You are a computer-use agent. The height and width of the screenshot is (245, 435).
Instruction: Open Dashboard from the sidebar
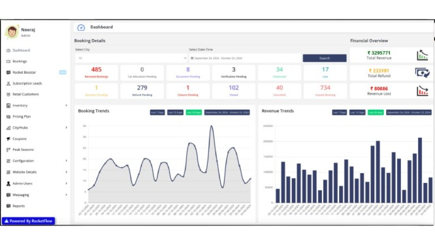coord(21,50)
